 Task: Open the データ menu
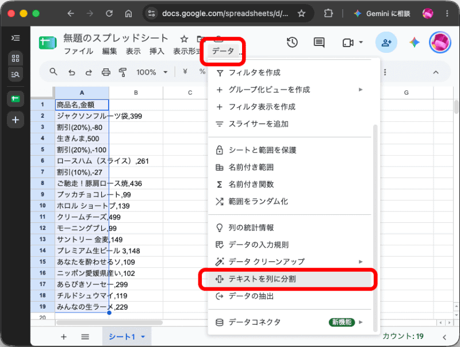(x=223, y=51)
